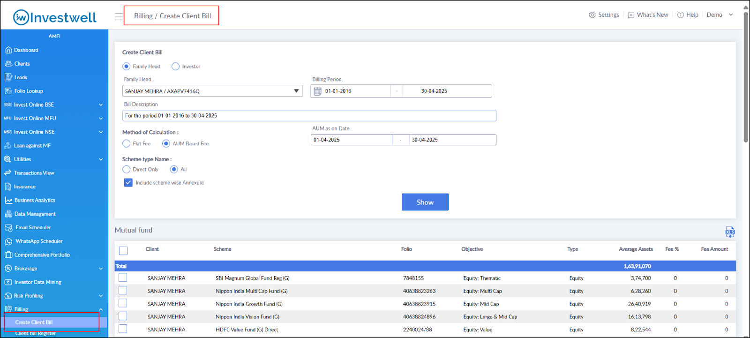Screen dimensions: 750x338
Task: Expand Invest Online BSE submenu
Action: coord(101,105)
